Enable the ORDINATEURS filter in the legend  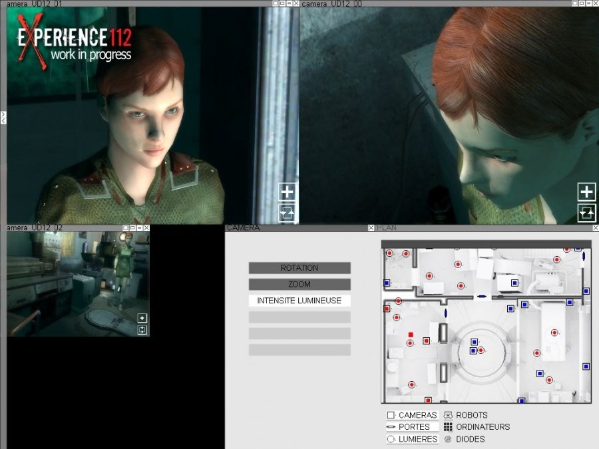pos(477,427)
